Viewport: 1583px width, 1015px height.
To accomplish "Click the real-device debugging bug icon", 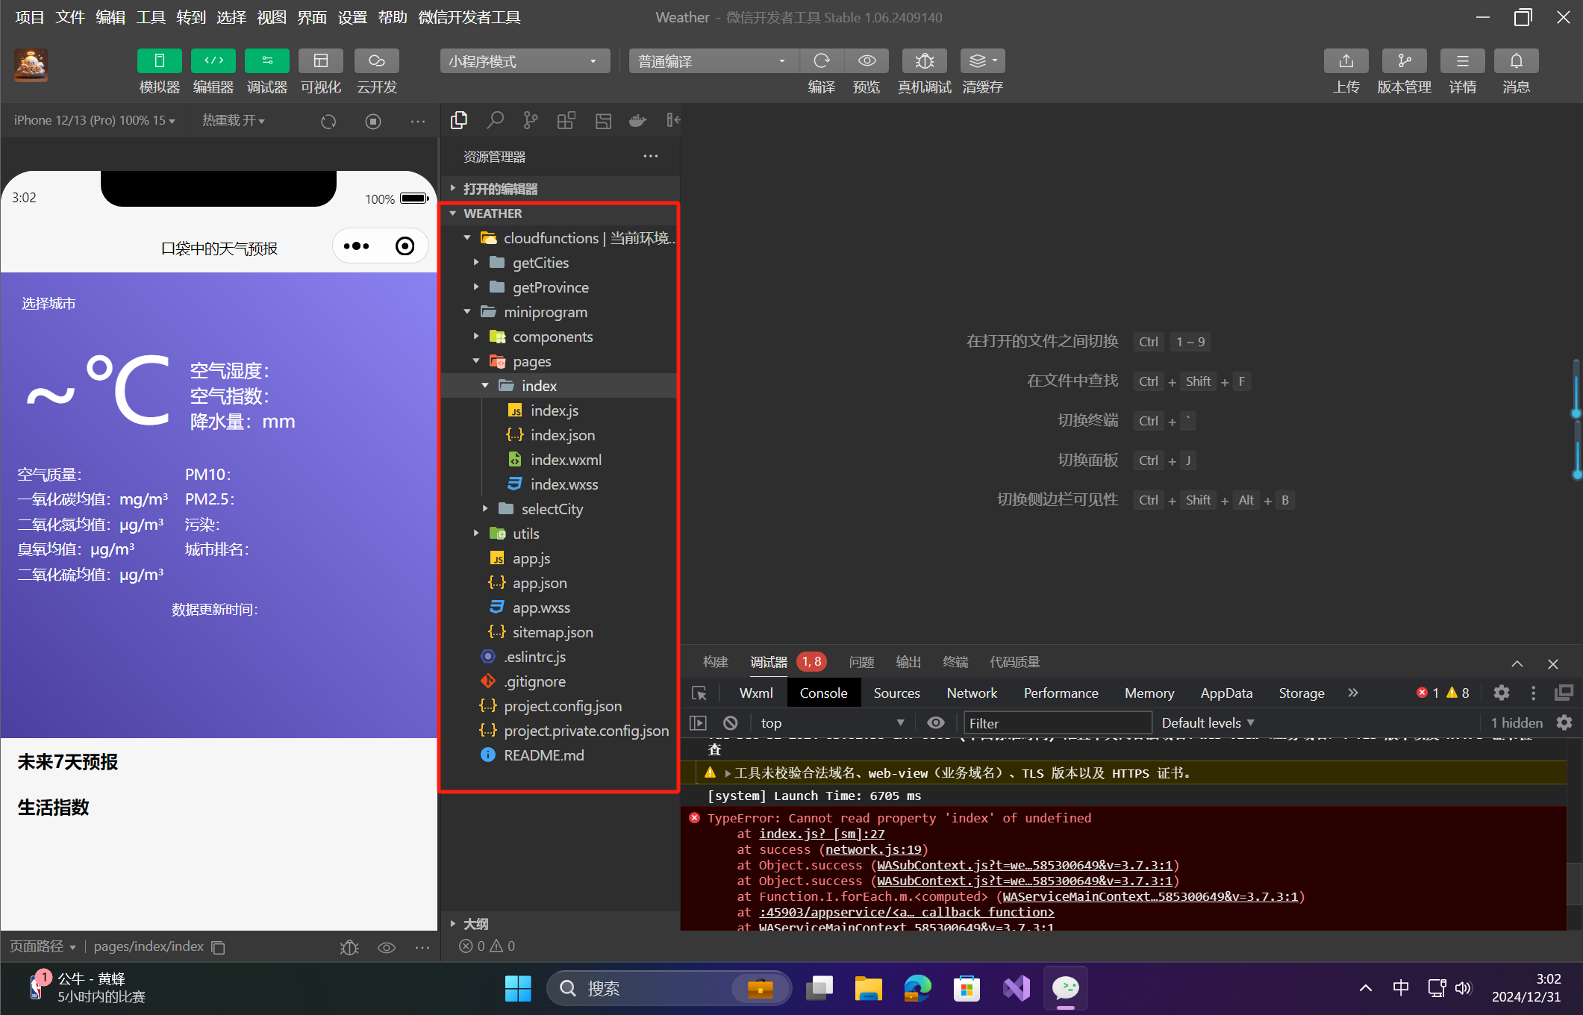I will coord(924,61).
